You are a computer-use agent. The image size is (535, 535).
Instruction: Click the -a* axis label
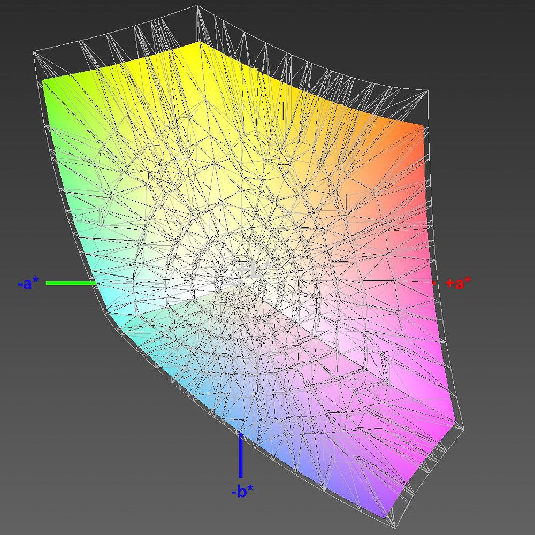[28, 283]
